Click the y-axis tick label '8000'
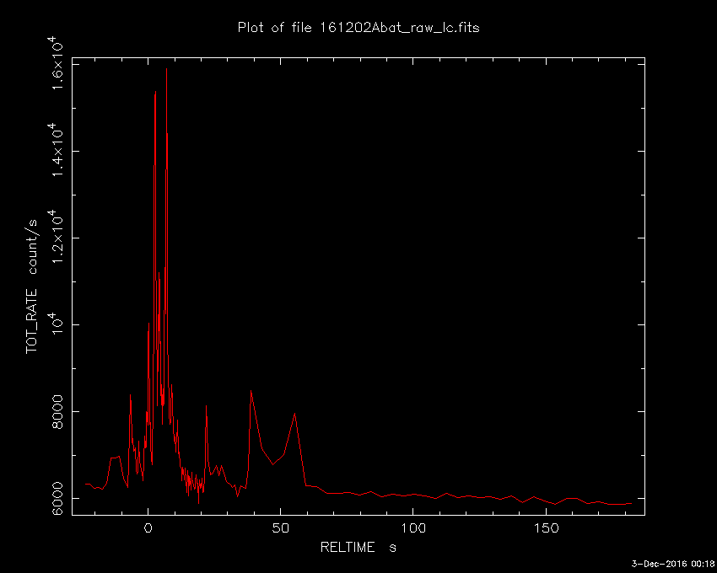The image size is (717, 573). click(57, 412)
